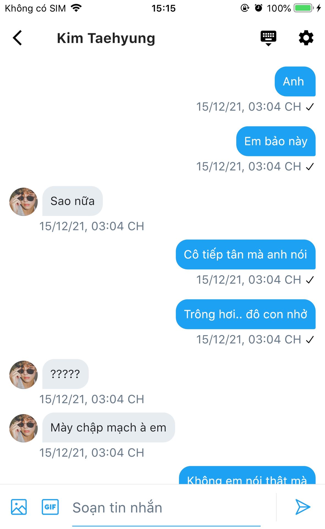Tap the "Cô tiếp tân mà anh nói" bubble

coord(245,255)
